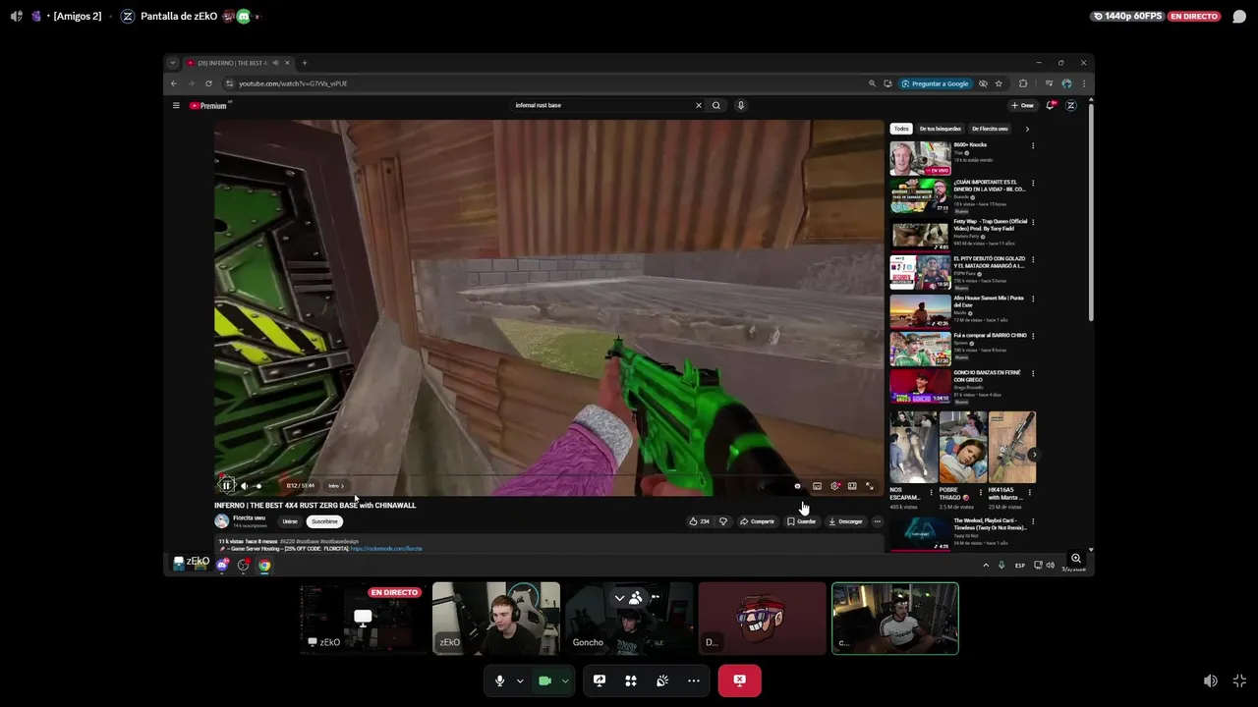Viewport: 1258px width, 707px height.
Task: Collapse participants with chevron above Goncho tile
Action: click(619, 597)
